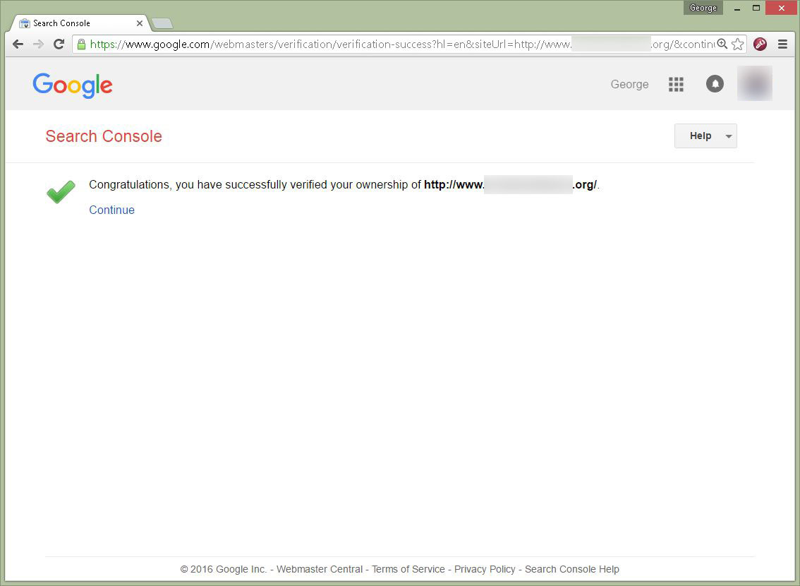Click the browser forward arrow
The image size is (800, 586).
tap(38, 44)
